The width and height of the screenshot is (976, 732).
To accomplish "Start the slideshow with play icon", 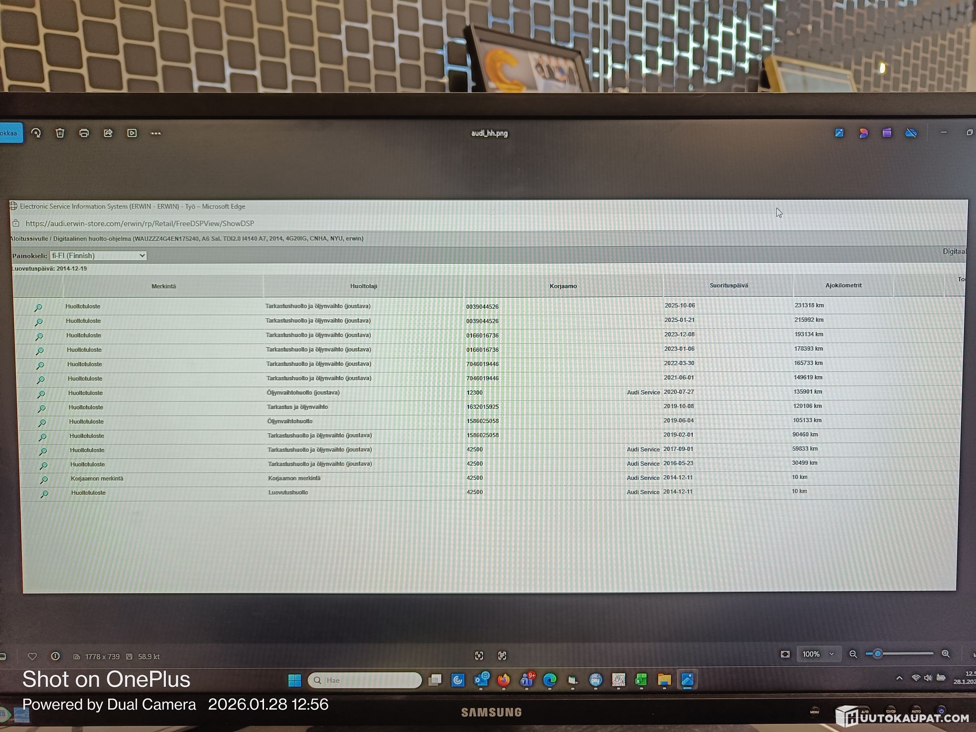I will 132,133.
